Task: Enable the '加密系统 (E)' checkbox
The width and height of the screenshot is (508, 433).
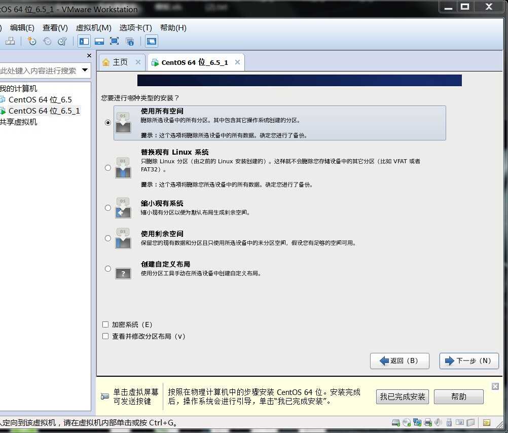Action: pyautogui.click(x=105, y=324)
